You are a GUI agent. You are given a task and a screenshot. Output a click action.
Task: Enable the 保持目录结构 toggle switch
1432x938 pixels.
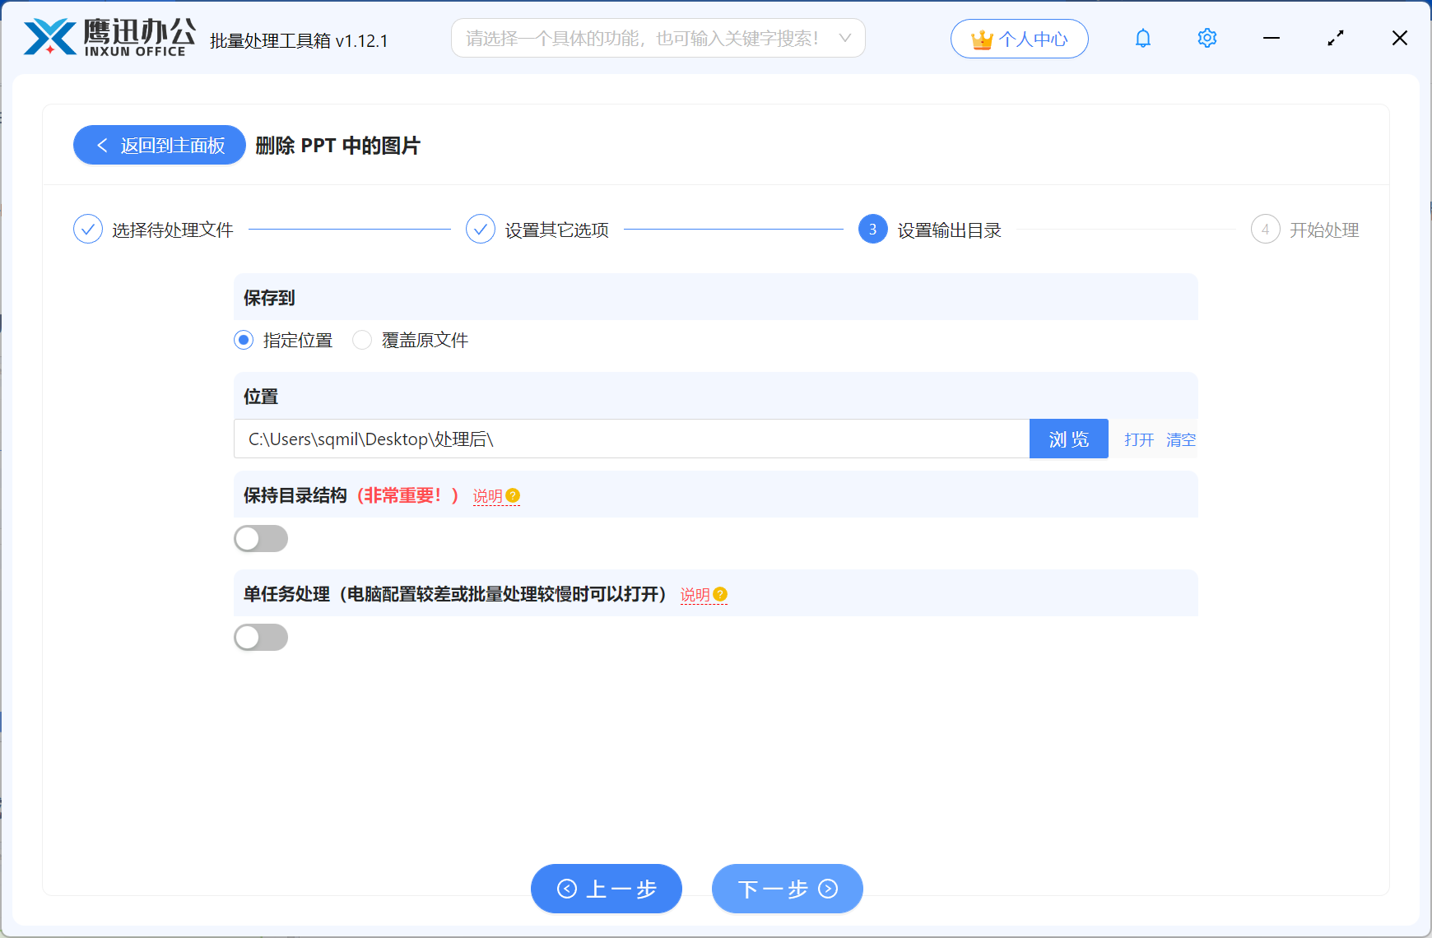(x=261, y=538)
